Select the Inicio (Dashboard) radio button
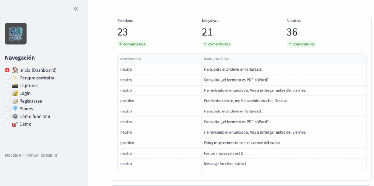Image resolution: width=374 pixels, height=186 pixels. (7, 70)
